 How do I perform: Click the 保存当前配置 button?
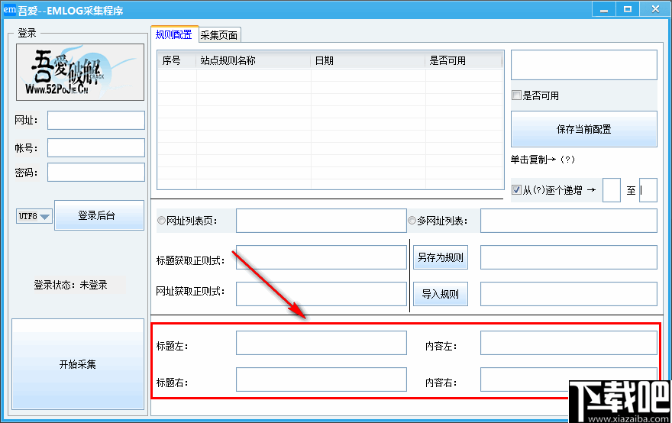pos(583,129)
